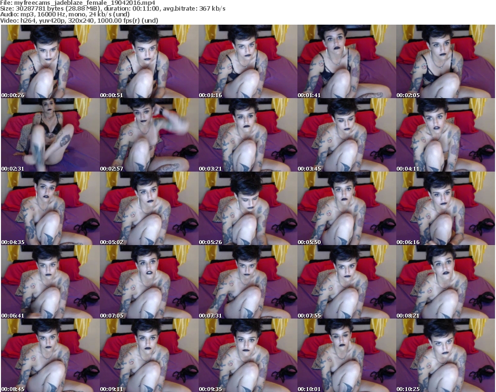Click the thumbnail at 00:05:02

(x=149, y=209)
